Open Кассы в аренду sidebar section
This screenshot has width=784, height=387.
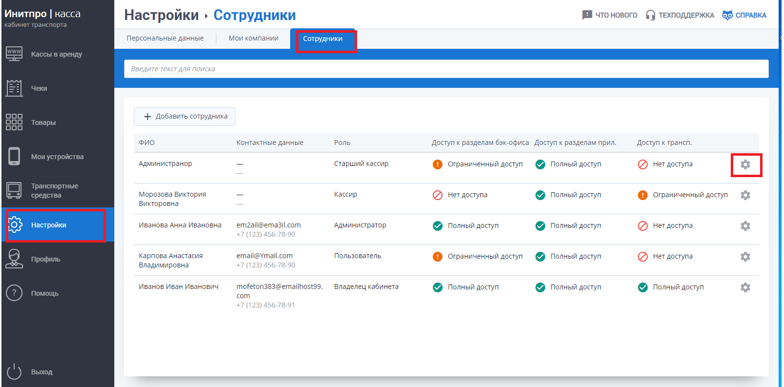56,54
